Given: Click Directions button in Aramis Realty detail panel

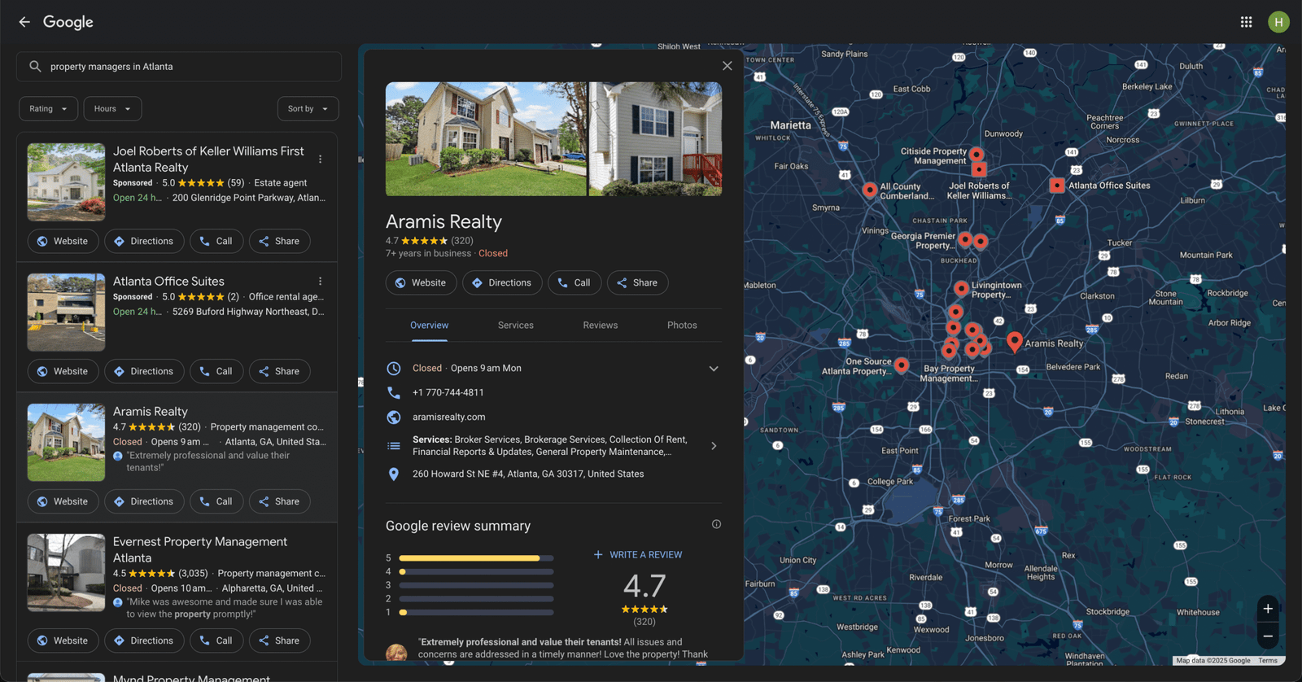Looking at the screenshot, I should click(502, 283).
